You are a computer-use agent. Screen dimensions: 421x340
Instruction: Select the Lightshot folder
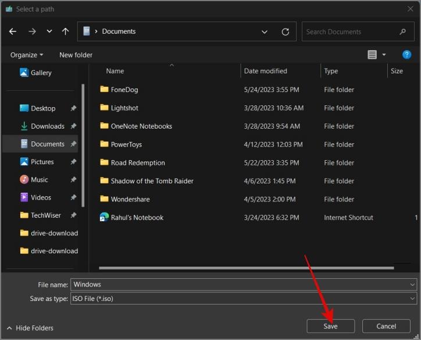[124, 108]
